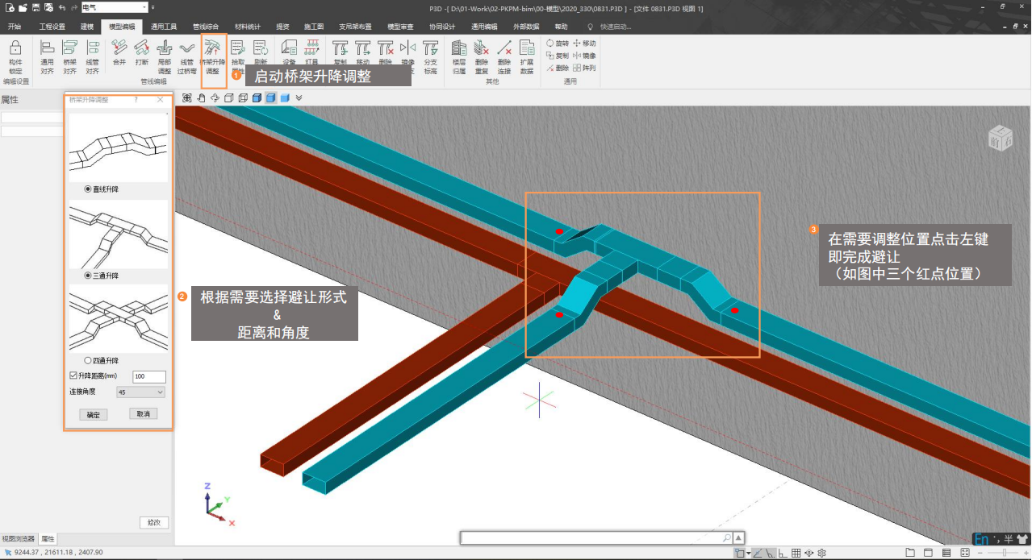Click the 线管过桥弯 icon
The image size is (1032, 560).
click(187, 53)
